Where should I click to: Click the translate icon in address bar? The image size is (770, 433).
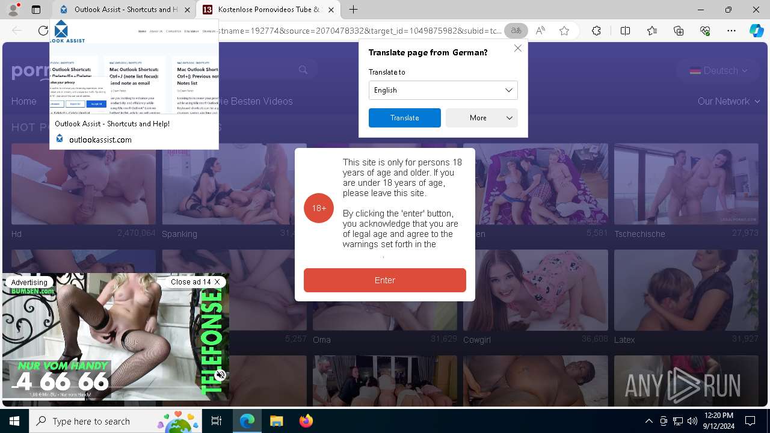516,31
